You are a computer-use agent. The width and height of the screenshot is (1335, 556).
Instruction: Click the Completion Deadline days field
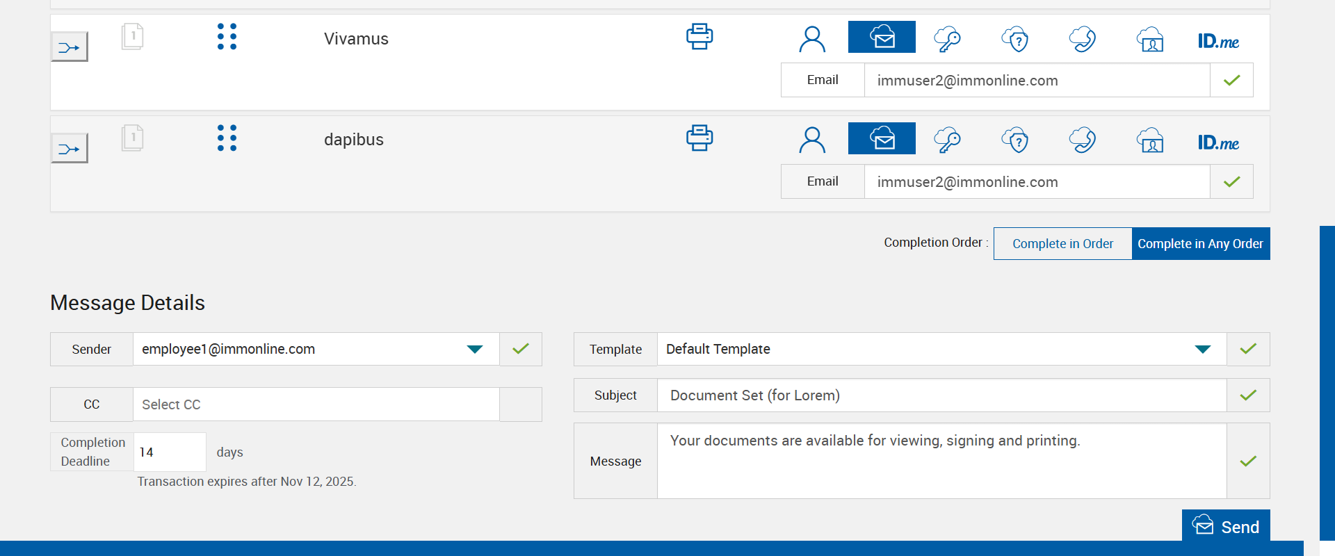click(170, 452)
